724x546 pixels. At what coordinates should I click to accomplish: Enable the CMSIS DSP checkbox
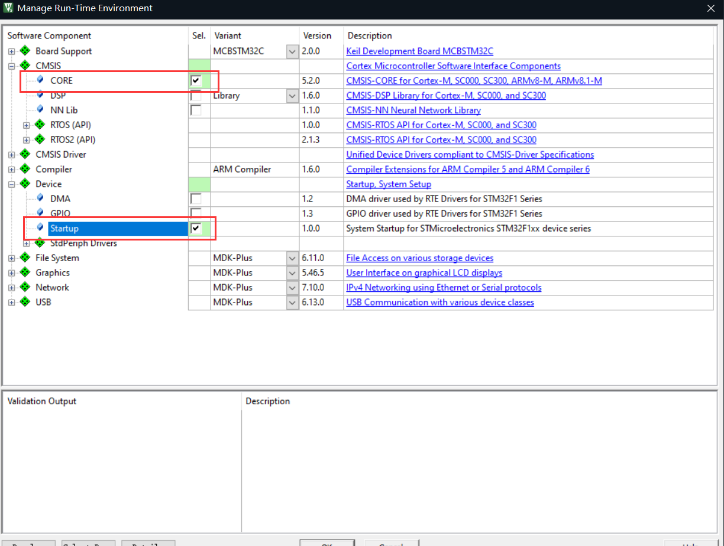tap(196, 95)
